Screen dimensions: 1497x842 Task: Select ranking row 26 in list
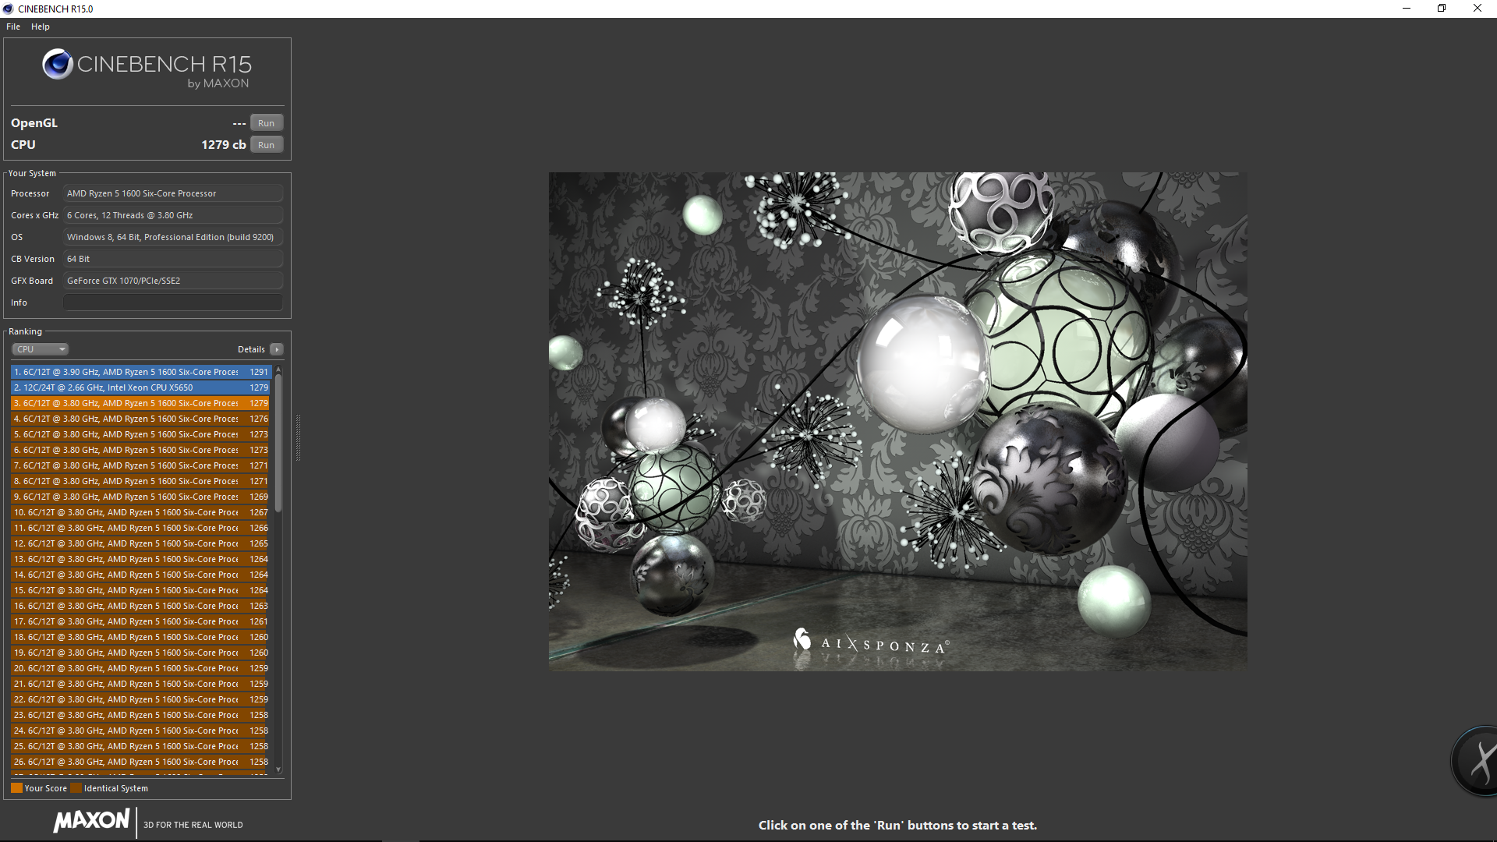(x=140, y=762)
